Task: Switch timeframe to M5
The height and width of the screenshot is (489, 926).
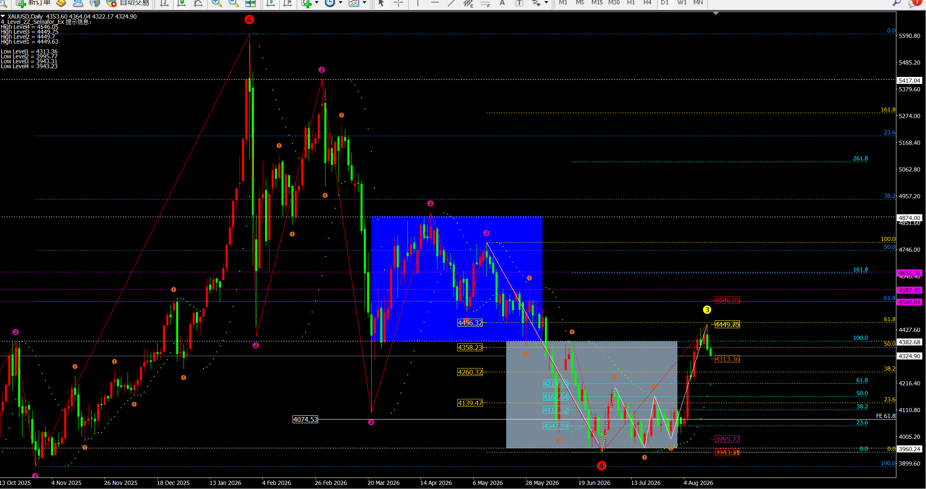Action: 580,2
